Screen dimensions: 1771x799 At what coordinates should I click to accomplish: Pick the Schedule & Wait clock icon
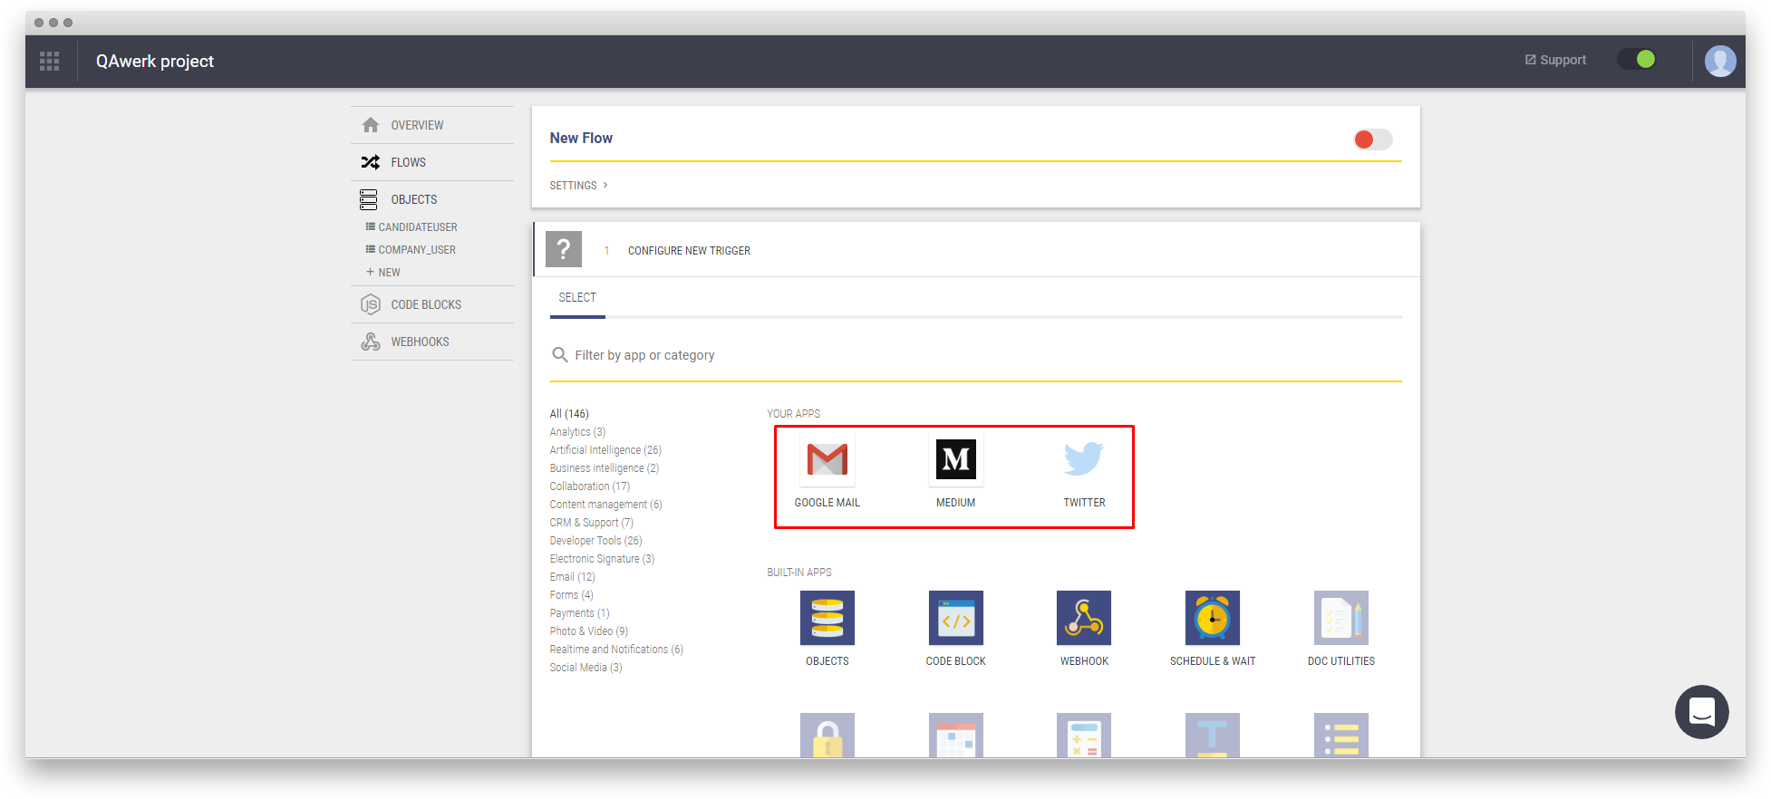pos(1213,618)
